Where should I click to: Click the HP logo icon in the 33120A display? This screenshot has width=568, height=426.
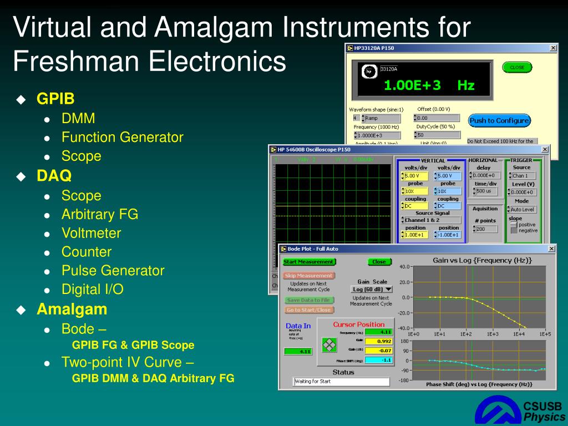[369, 72]
